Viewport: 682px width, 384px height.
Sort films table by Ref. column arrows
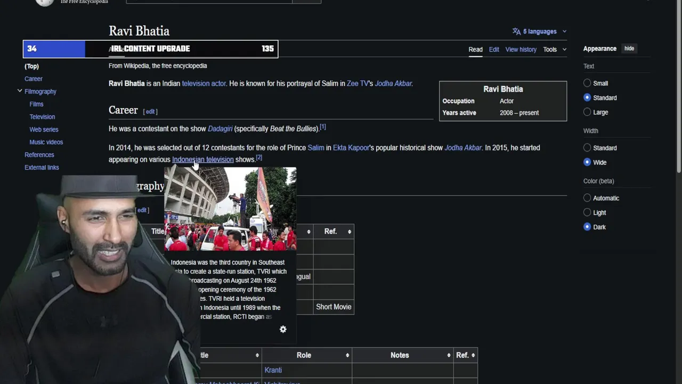pos(350,231)
